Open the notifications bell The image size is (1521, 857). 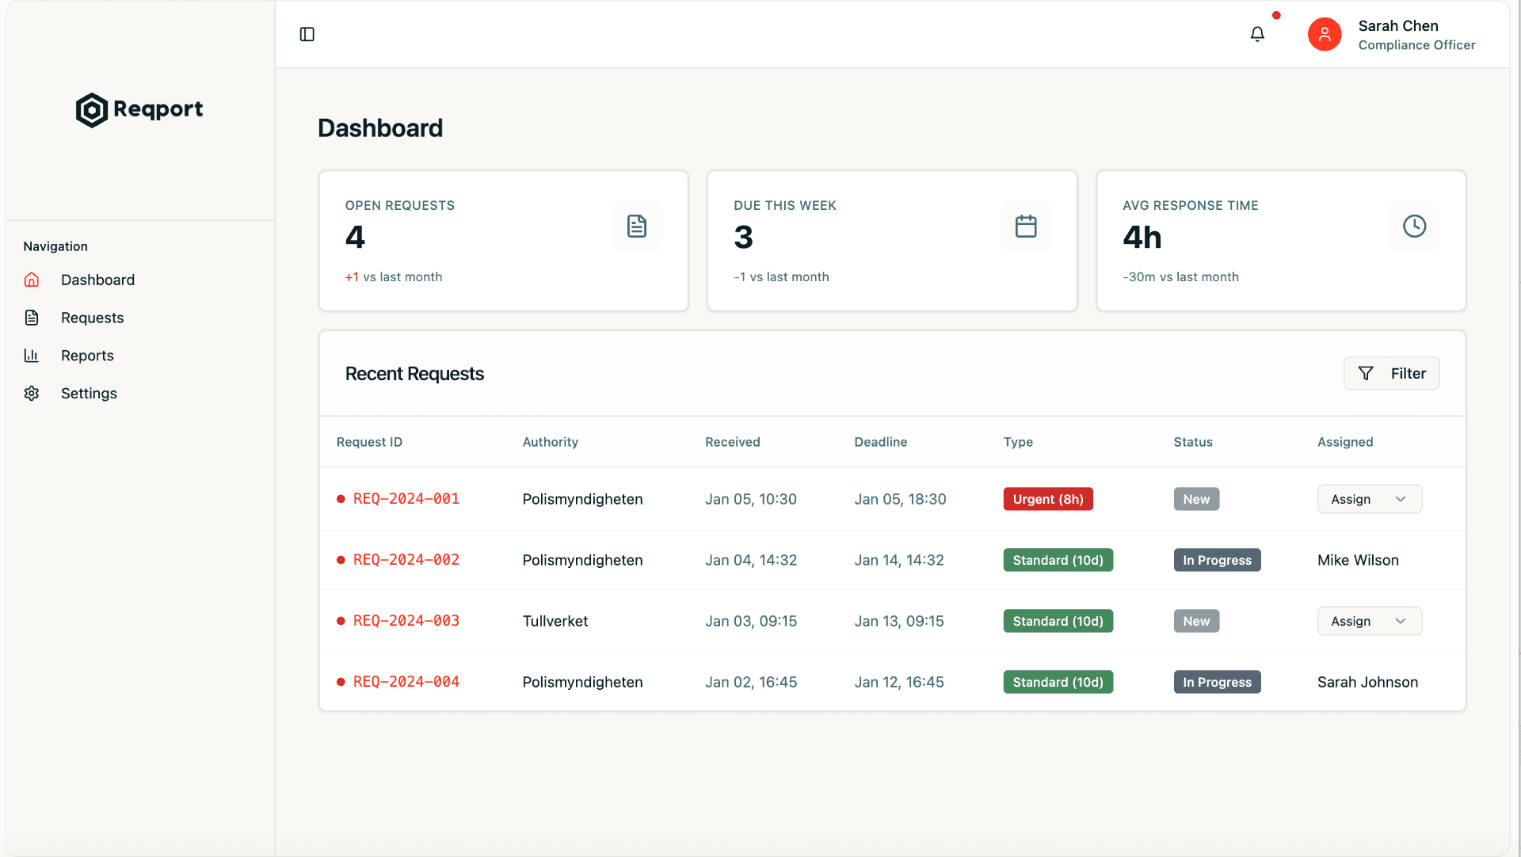coord(1257,34)
